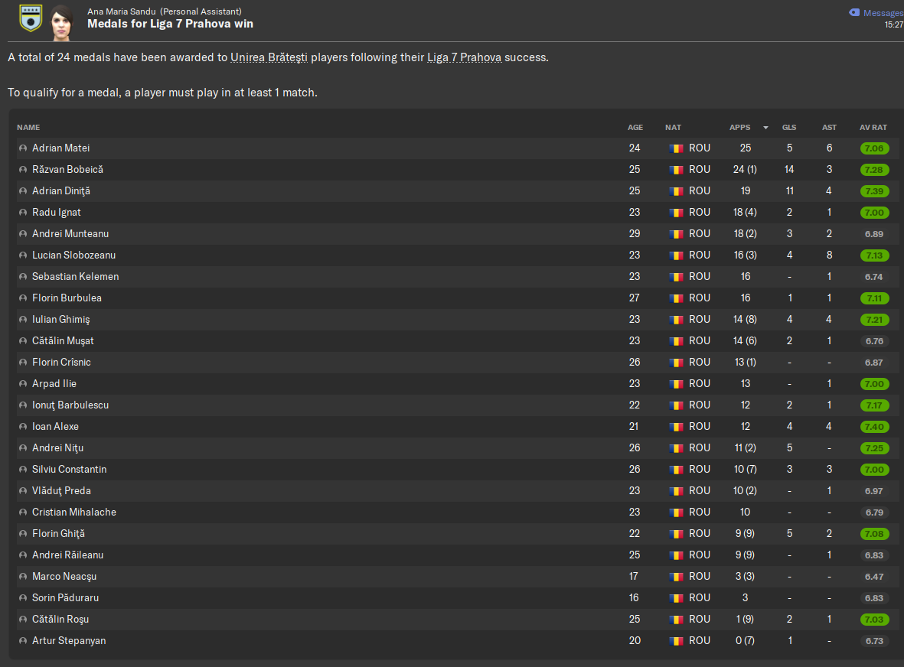Click the player icon beside Răzvan Bobeică

23,169
